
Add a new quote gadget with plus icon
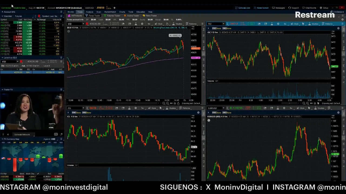114,8
